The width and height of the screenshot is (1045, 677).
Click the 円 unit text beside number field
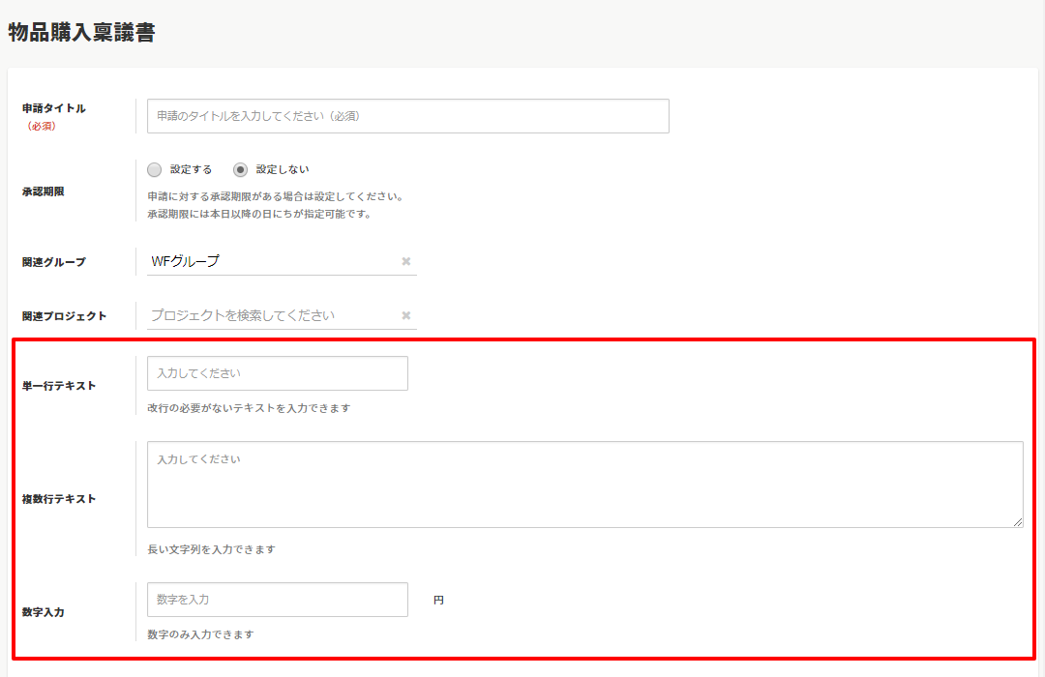click(x=438, y=601)
